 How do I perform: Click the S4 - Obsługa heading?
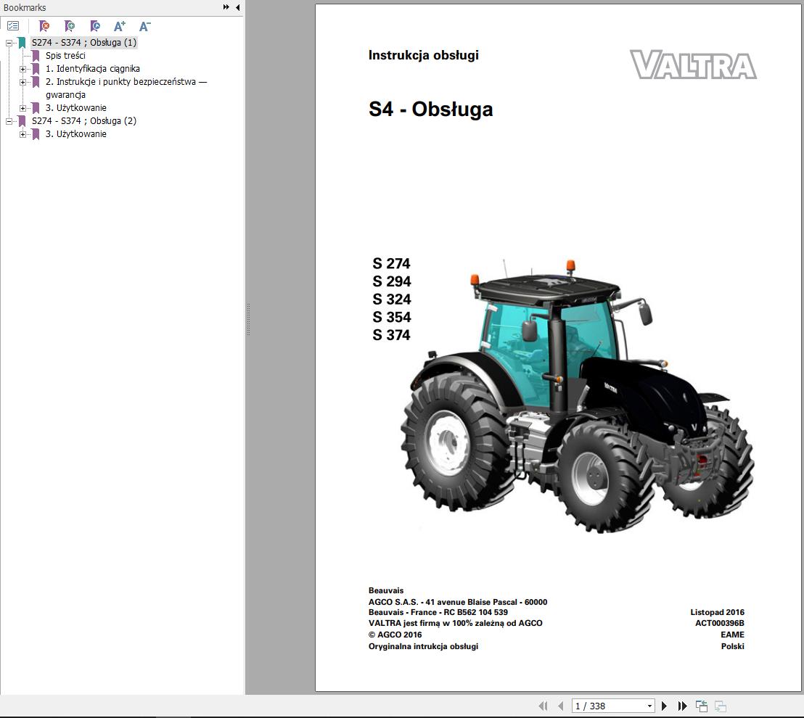(431, 110)
